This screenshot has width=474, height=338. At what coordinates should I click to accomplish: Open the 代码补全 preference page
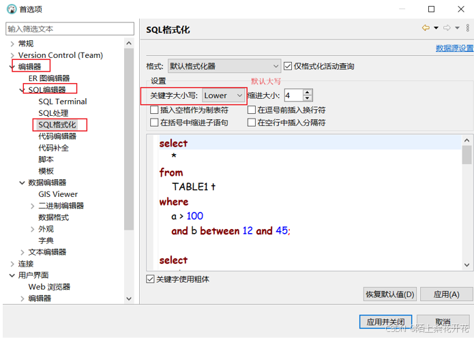(x=53, y=148)
